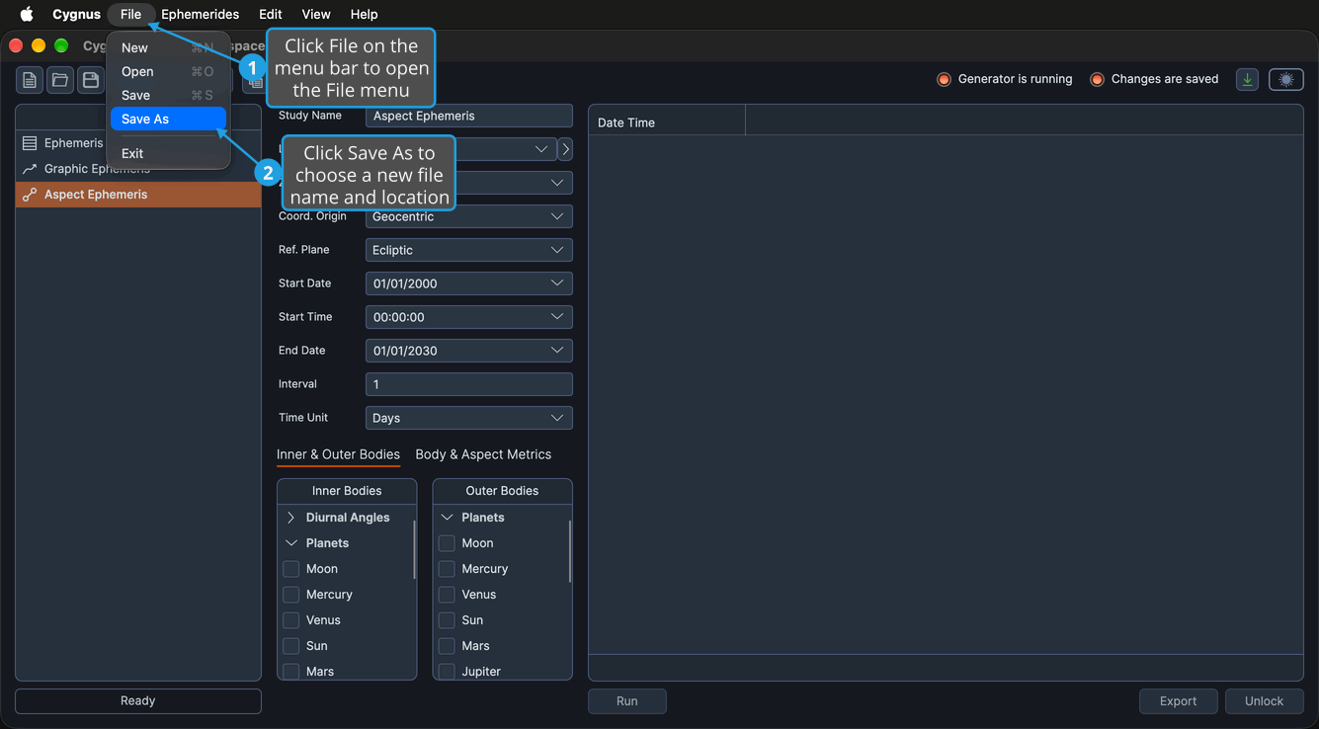Viewport: 1319px width, 729px height.
Task: Click the Ready status bar button
Action: point(138,700)
